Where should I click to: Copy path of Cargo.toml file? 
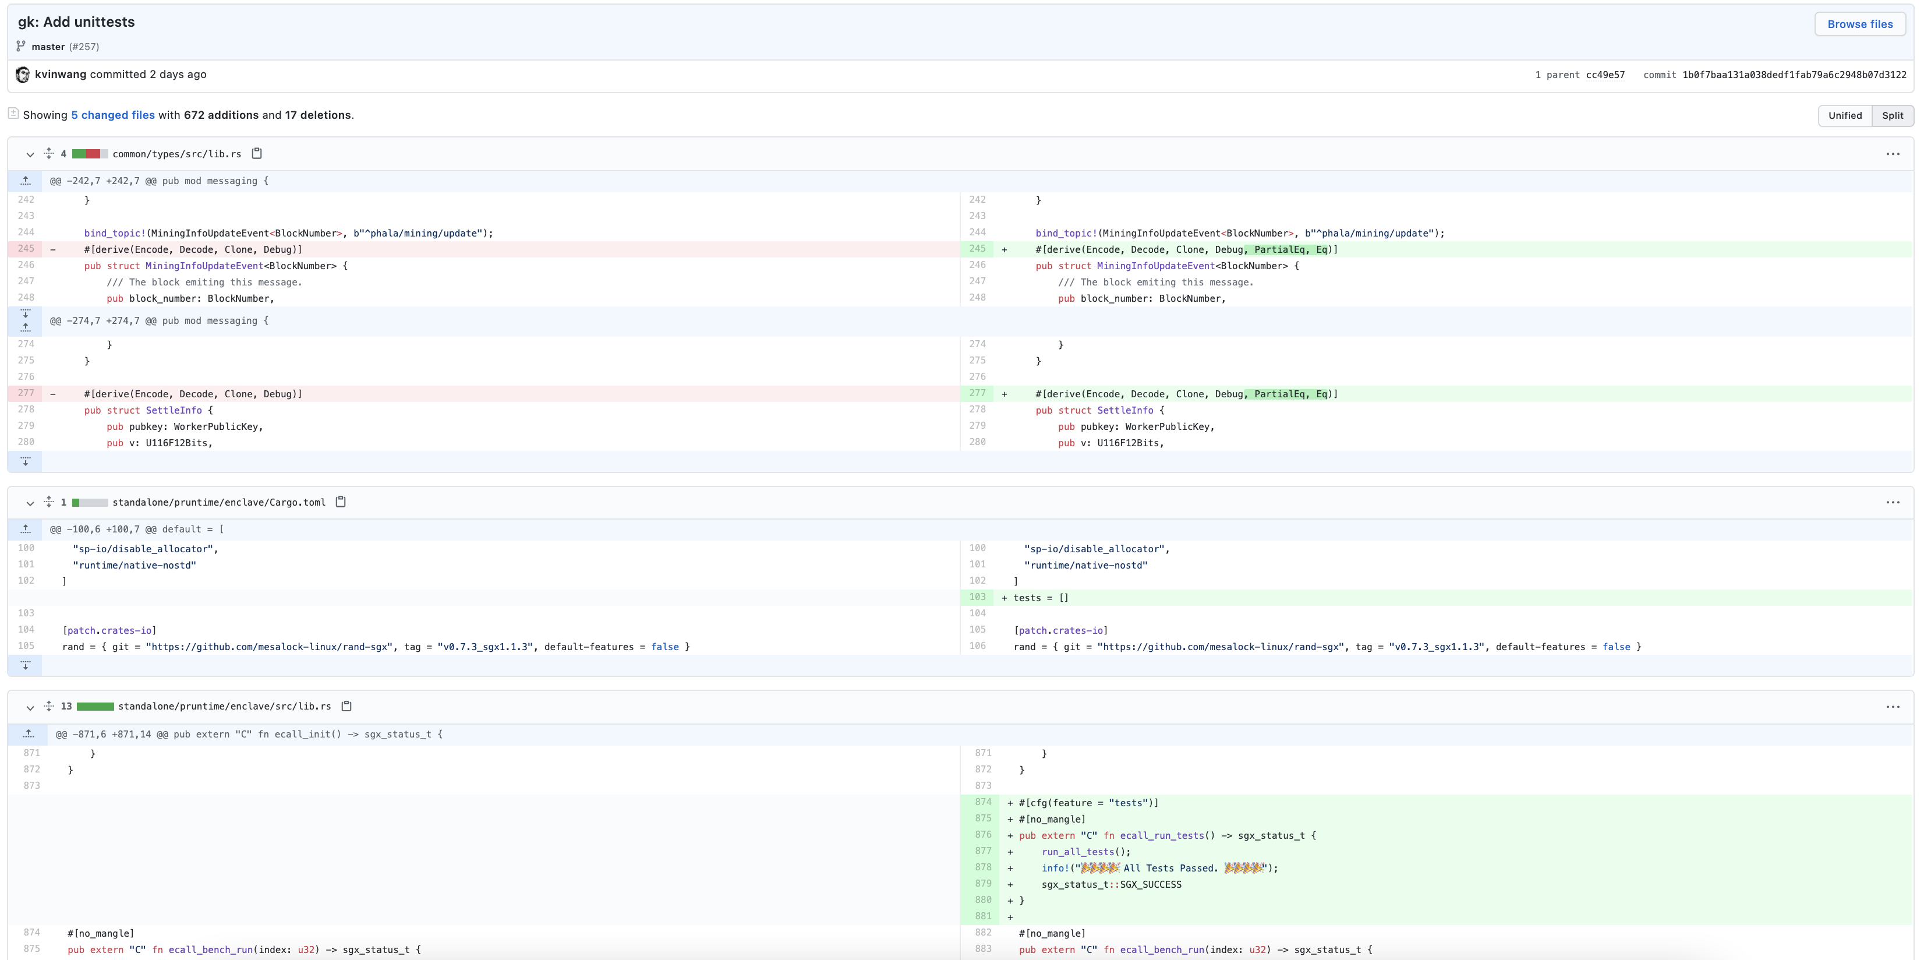click(x=341, y=502)
